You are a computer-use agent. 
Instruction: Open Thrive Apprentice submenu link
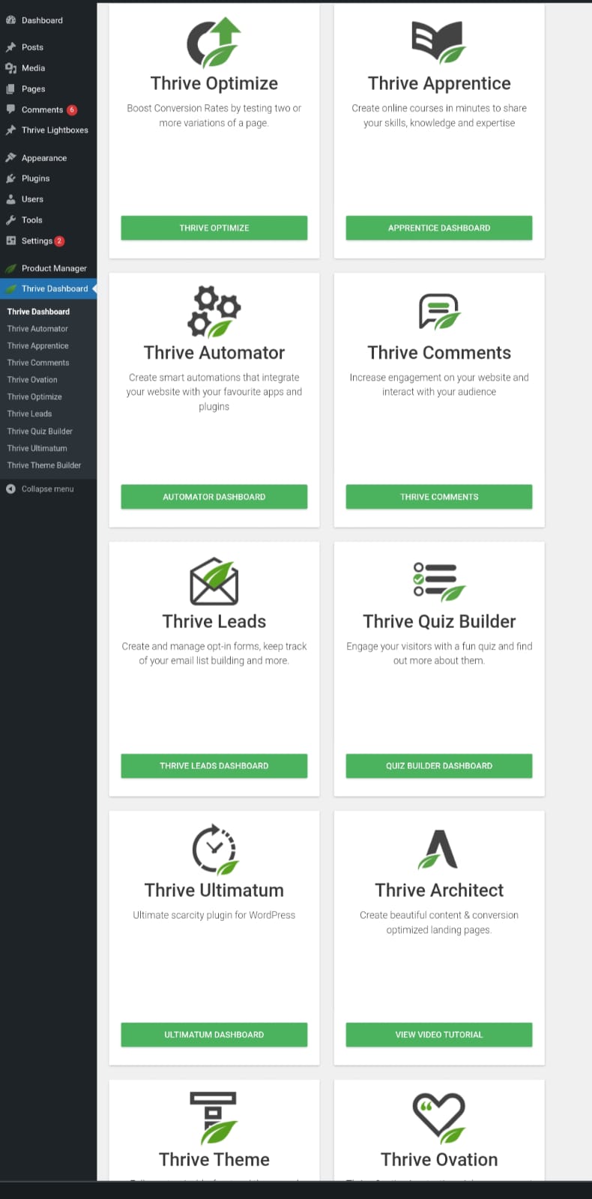click(38, 346)
